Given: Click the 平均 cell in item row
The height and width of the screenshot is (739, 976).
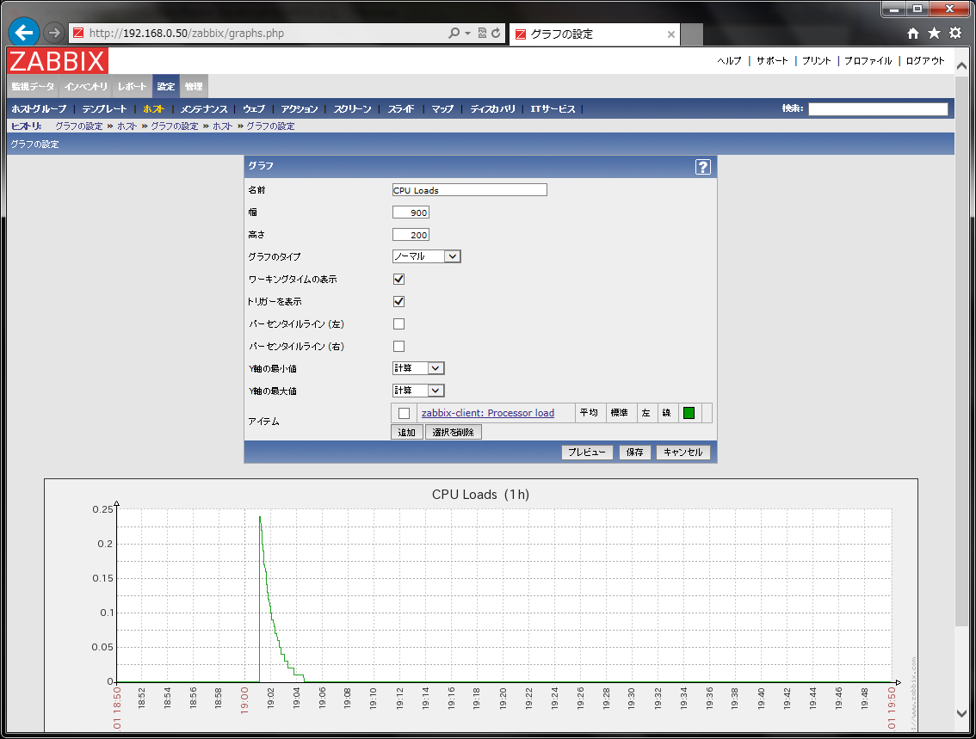Looking at the screenshot, I should [589, 413].
